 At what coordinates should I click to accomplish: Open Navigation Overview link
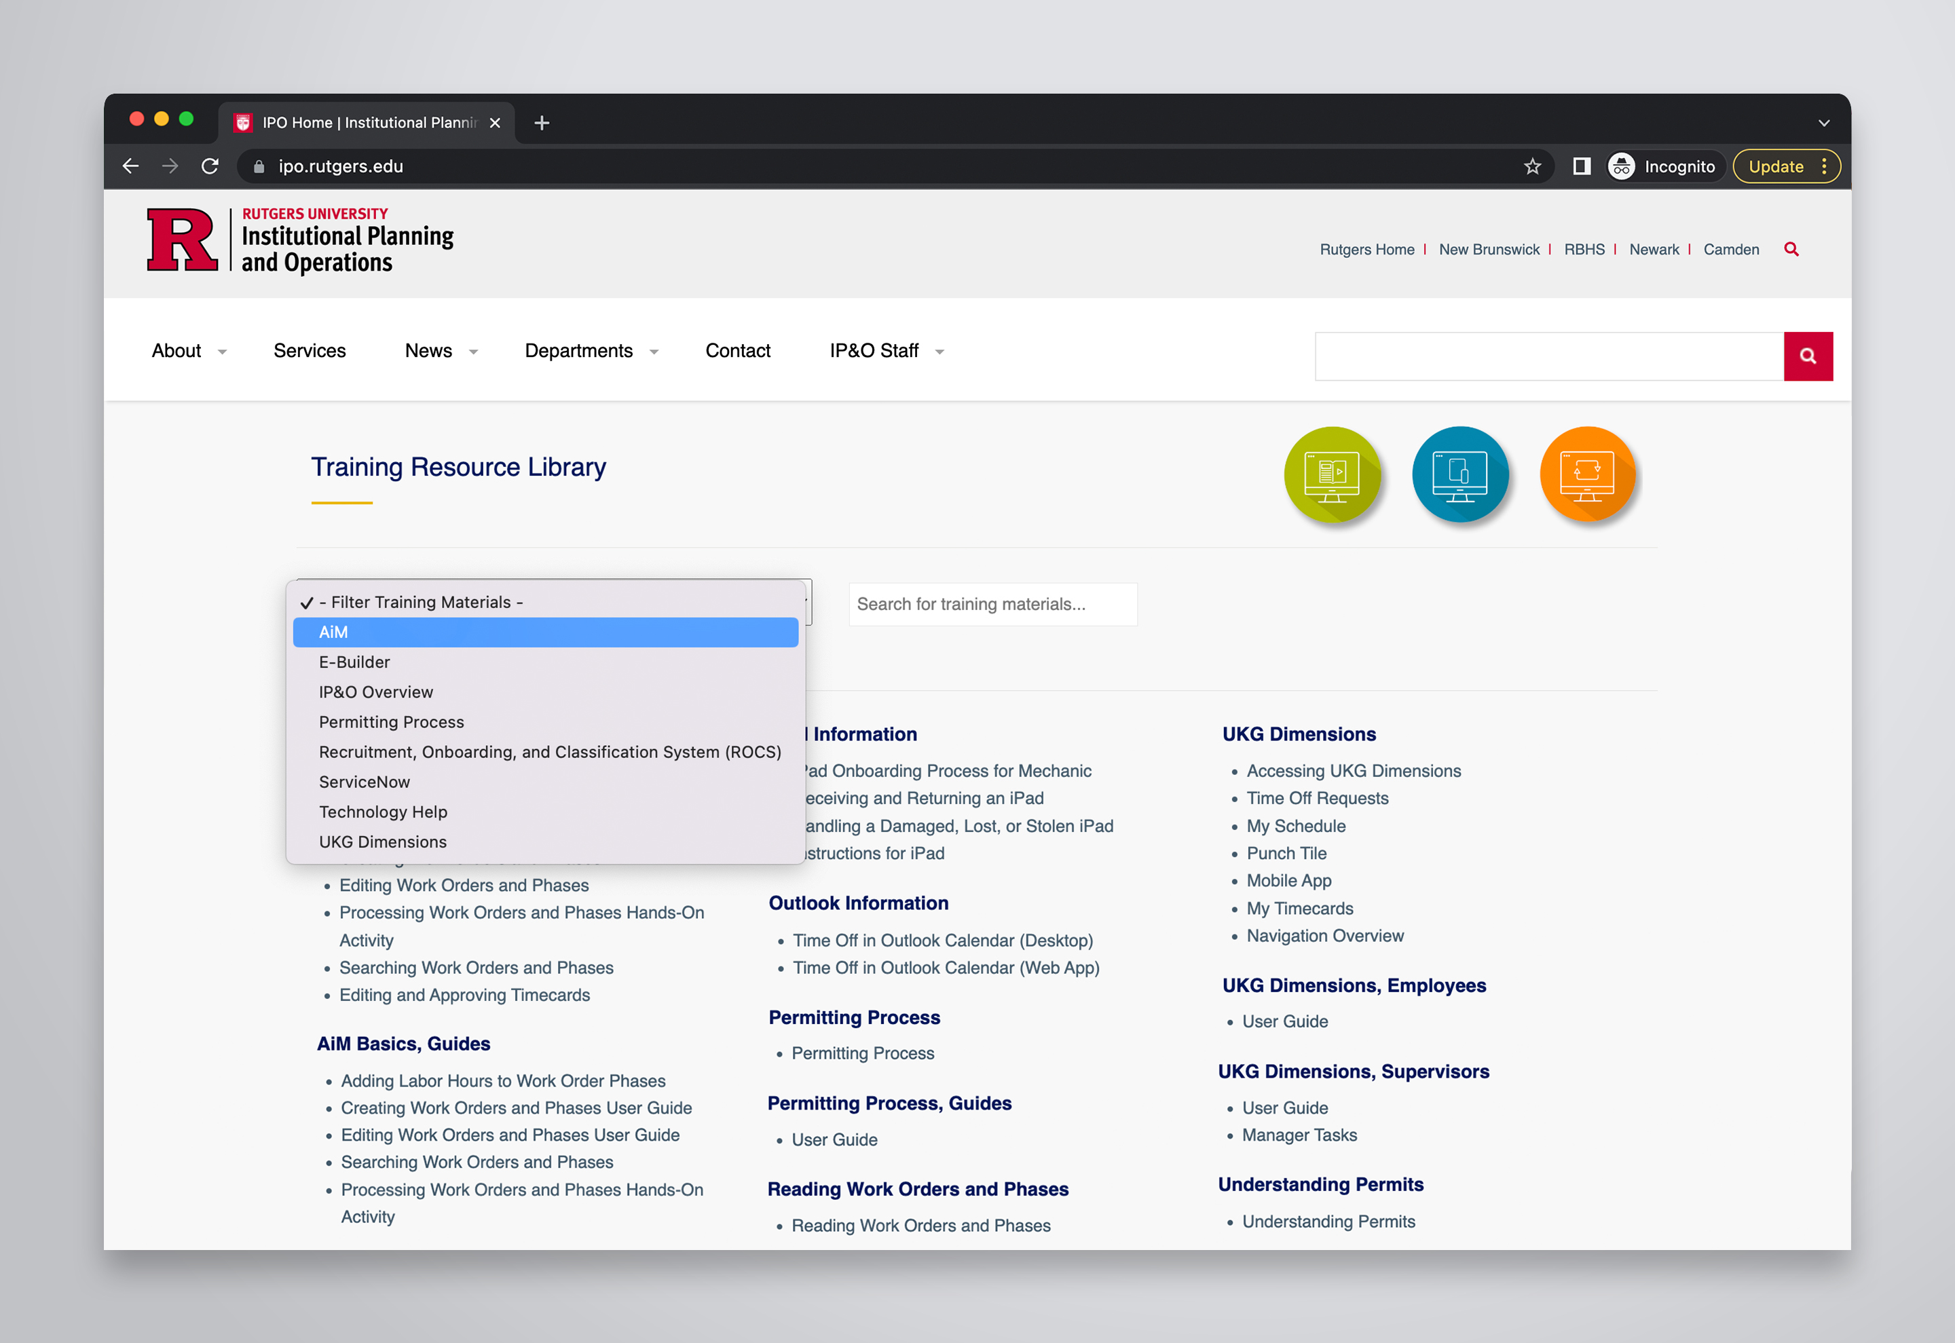1324,936
